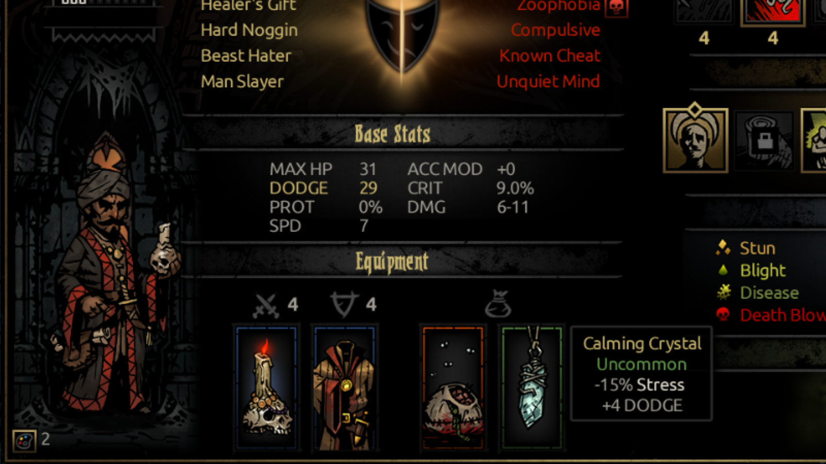Click the red selected combat skill icon
826x464 pixels.
click(x=773, y=11)
